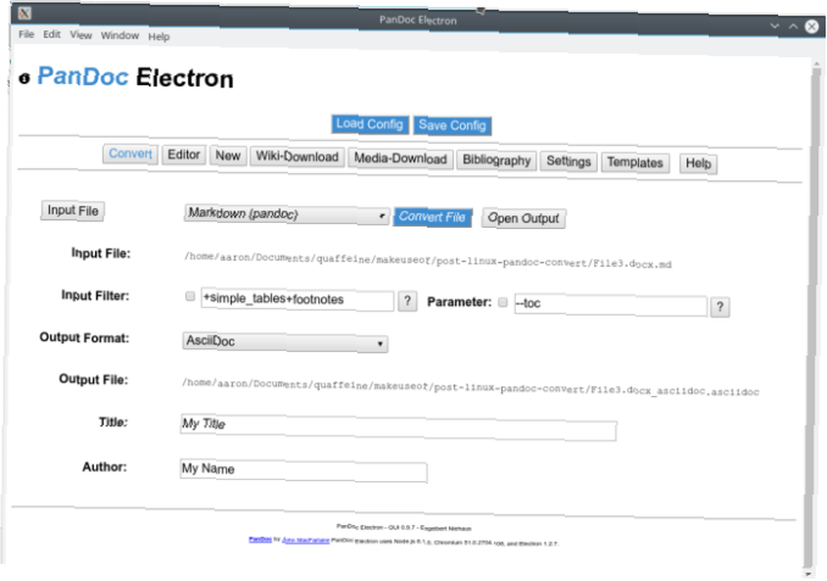Switch to the Templates tab
827x581 pixels.
(x=635, y=162)
